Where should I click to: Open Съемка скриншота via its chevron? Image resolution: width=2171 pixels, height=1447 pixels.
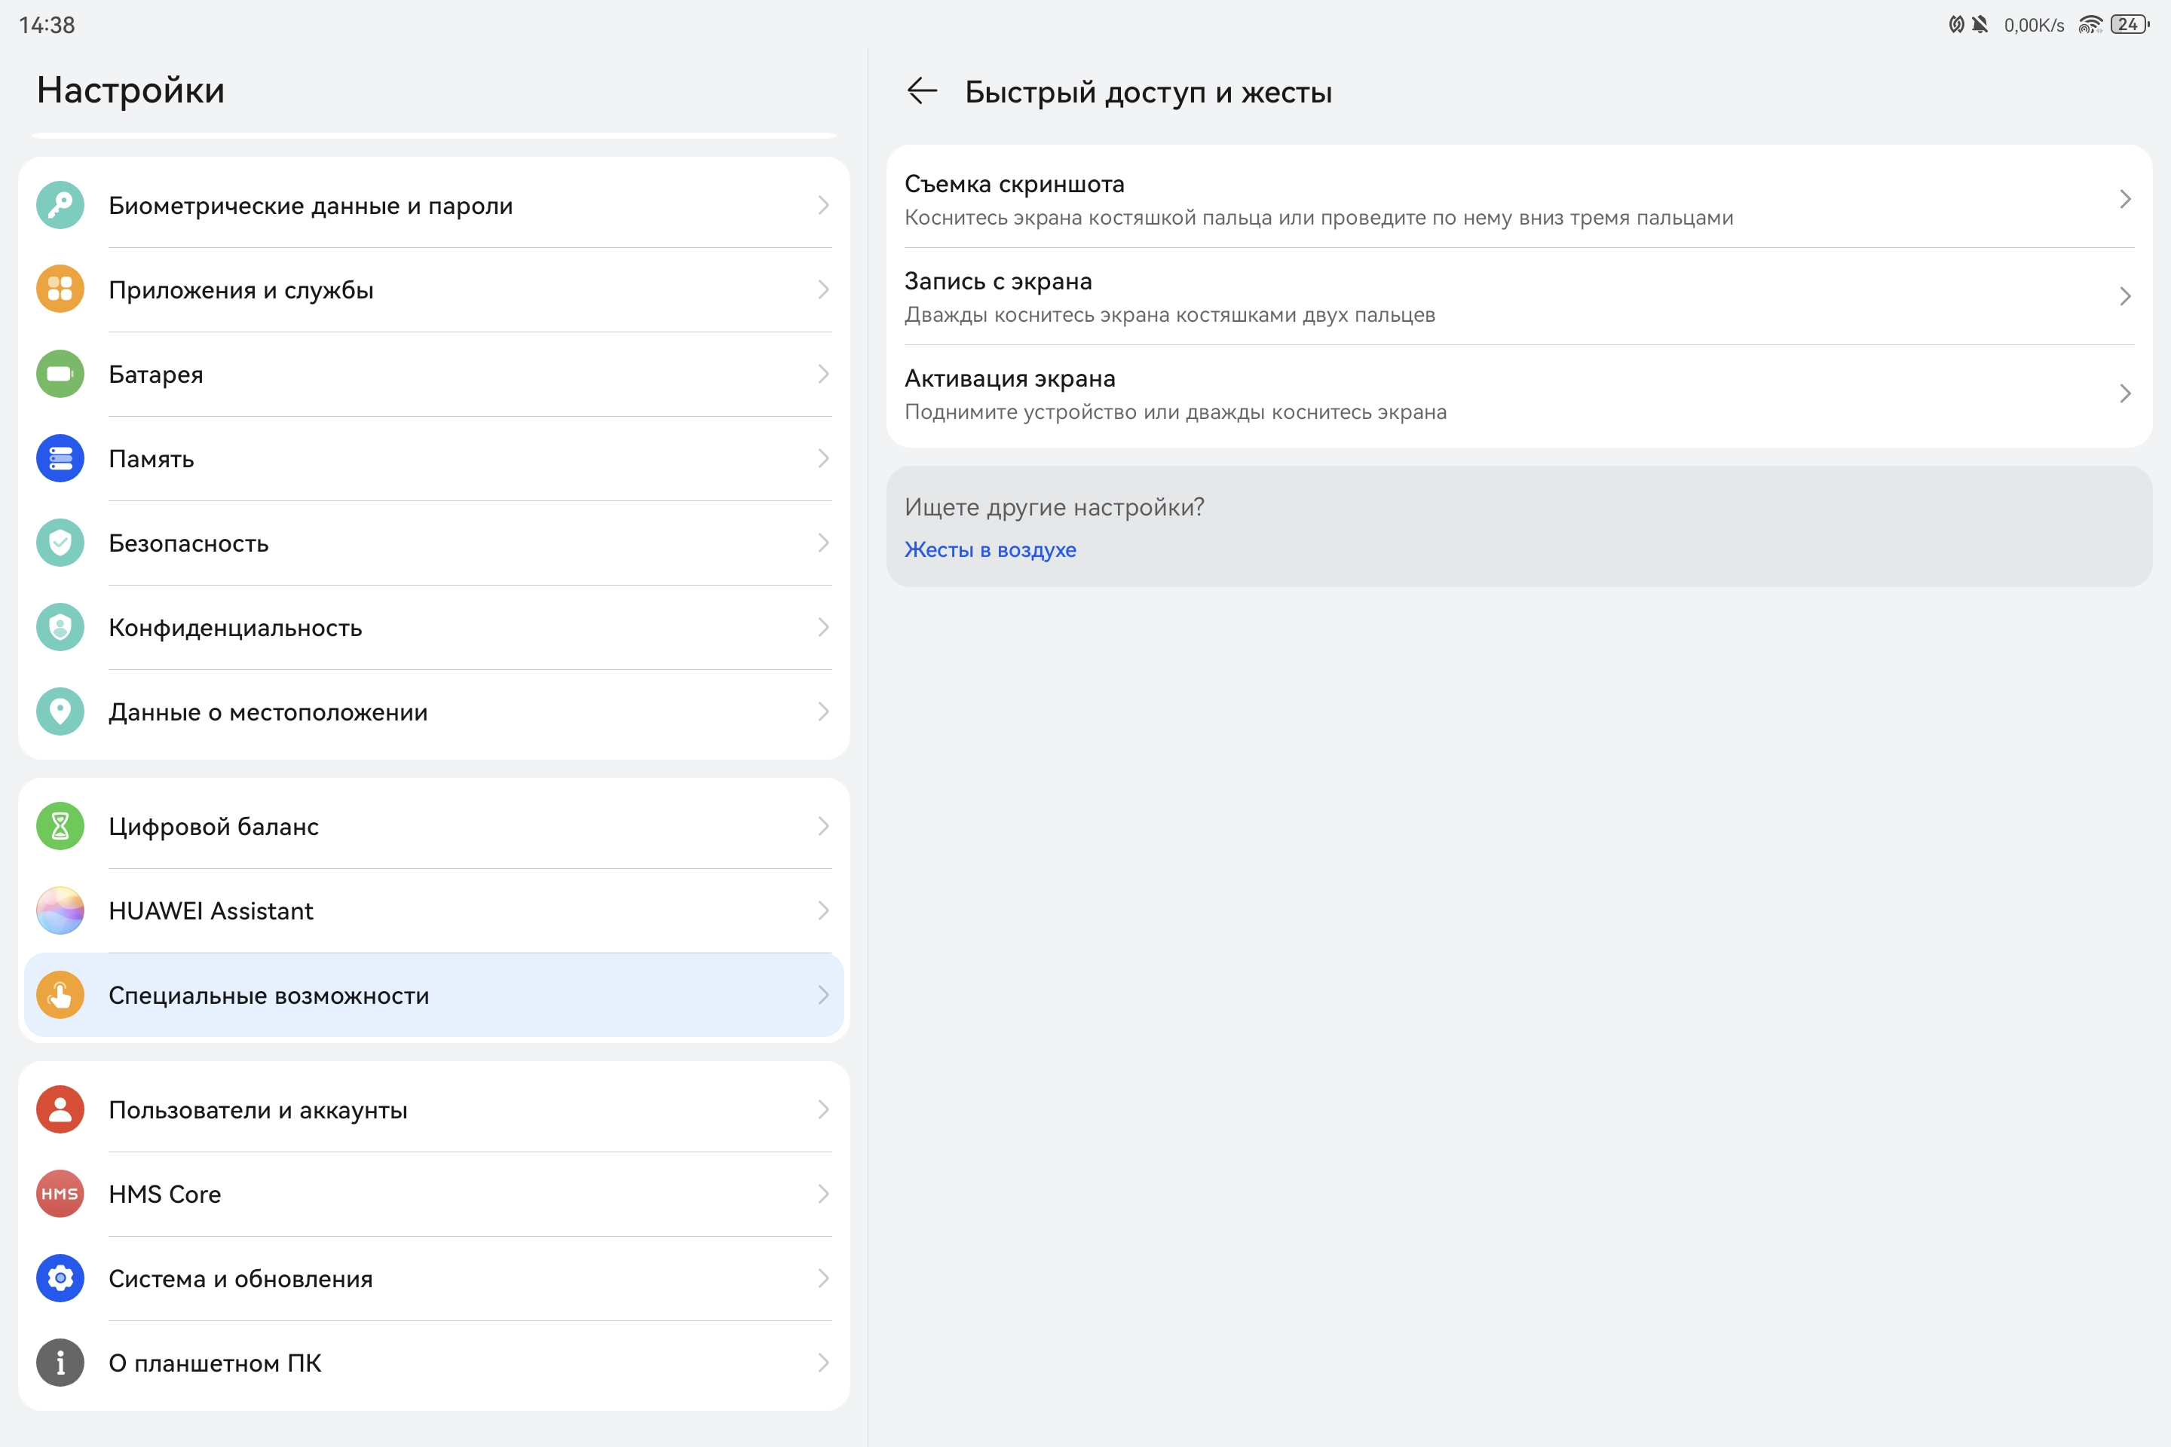click(x=2124, y=199)
